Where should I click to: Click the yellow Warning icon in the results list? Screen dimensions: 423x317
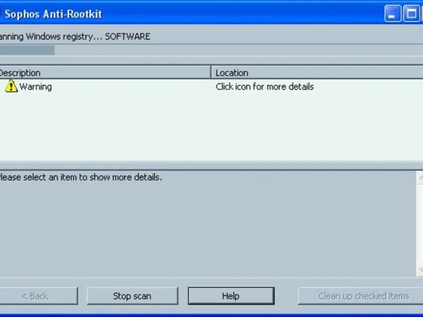pos(11,86)
